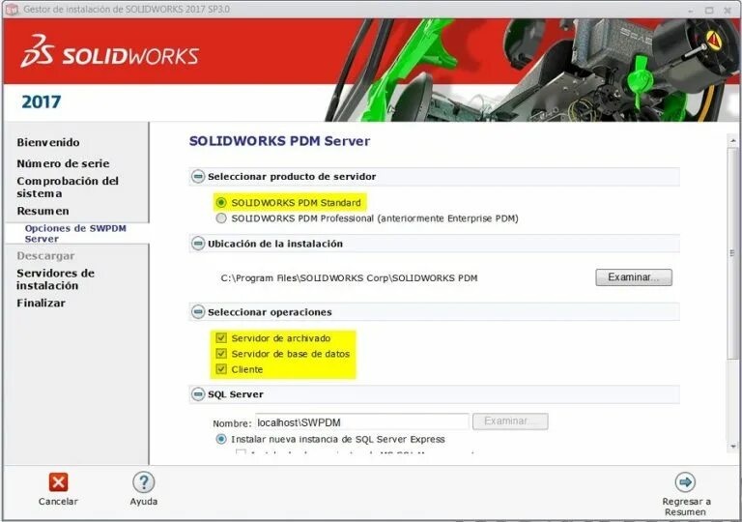Viewport: 742px width, 522px height.
Task: Click the SOLIDWORKS logo in banner
Action: [x=110, y=51]
